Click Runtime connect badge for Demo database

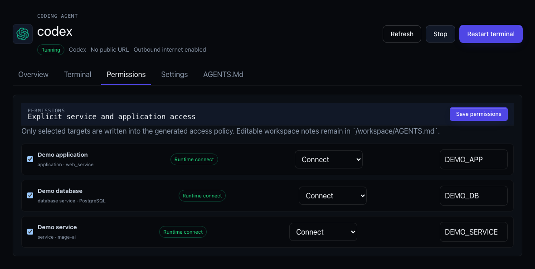coord(202,196)
